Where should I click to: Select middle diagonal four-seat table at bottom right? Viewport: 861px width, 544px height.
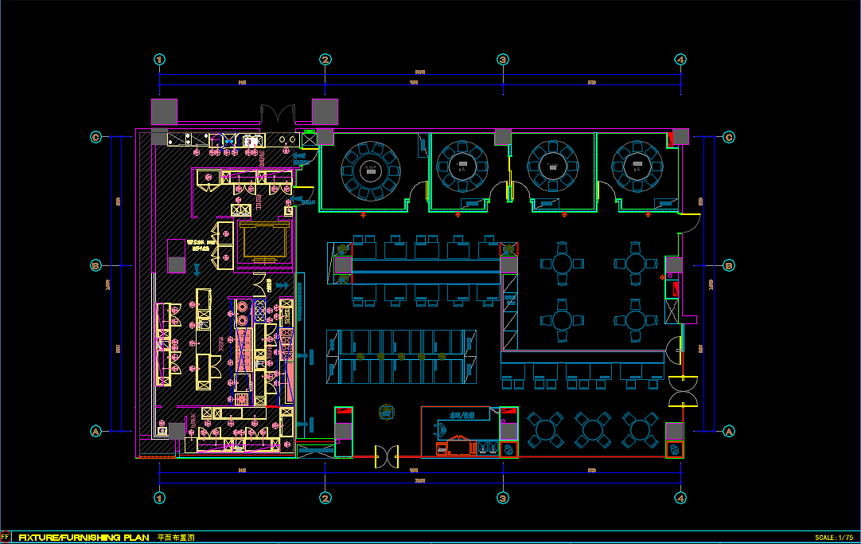click(593, 430)
